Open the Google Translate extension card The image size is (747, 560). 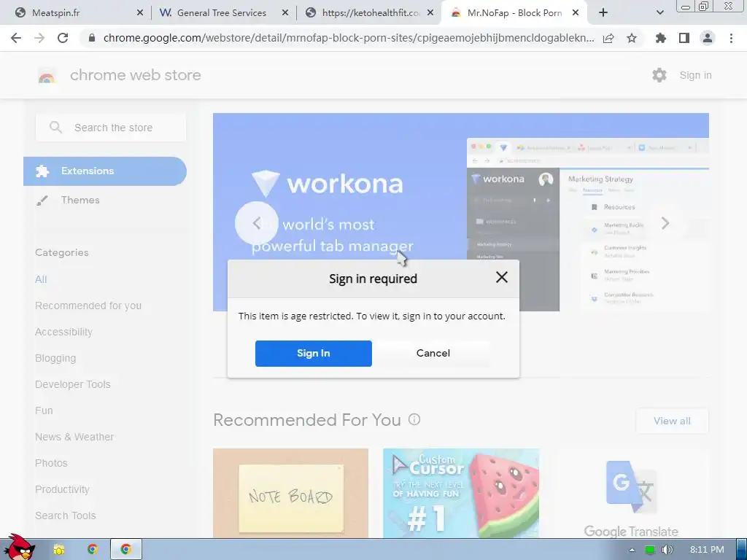pyautogui.click(x=631, y=493)
